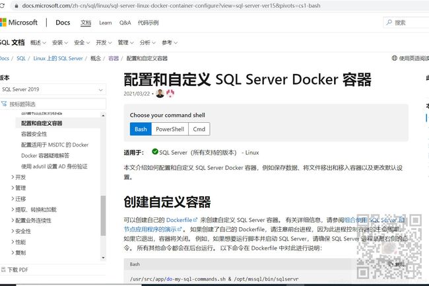The width and height of the screenshot is (429, 286).
Task: Click the SQL breadcrumb link
Action: (x=21, y=58)
